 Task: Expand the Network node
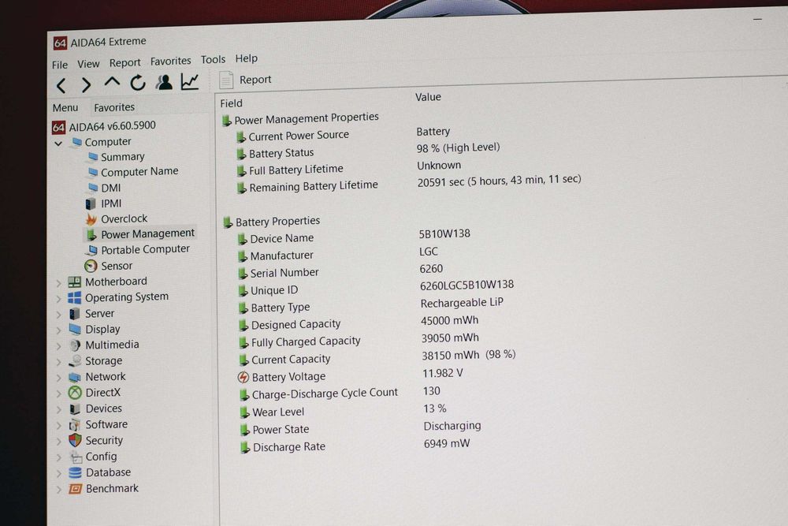[x=59, y=378]
